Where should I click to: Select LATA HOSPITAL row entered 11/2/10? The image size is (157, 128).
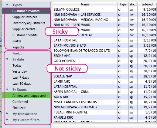105,87
